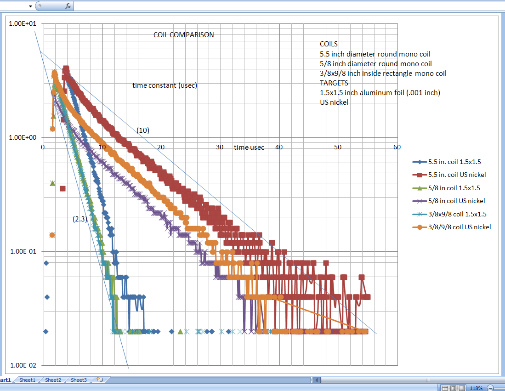505x391 pixels.
Task: Click the '5.5 inch diameter round mono coil' text
Action: [375, 54]
